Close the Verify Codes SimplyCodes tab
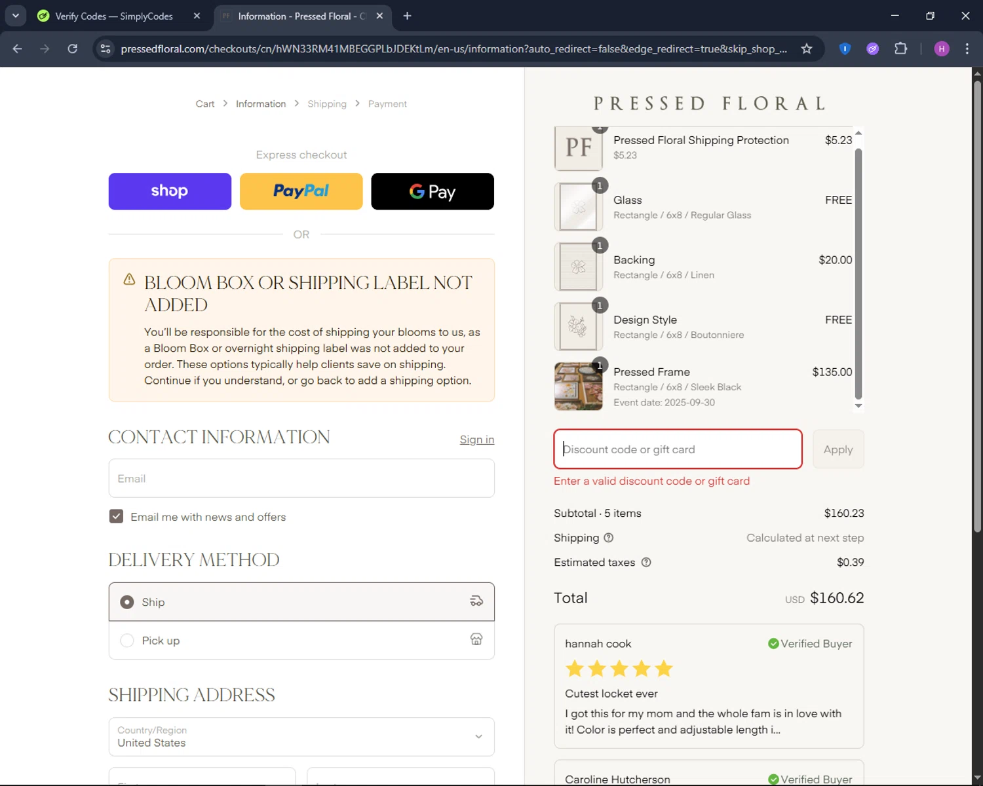Image resolution: width=983 pixels, height=786 pixels. [x=197, y=16]
